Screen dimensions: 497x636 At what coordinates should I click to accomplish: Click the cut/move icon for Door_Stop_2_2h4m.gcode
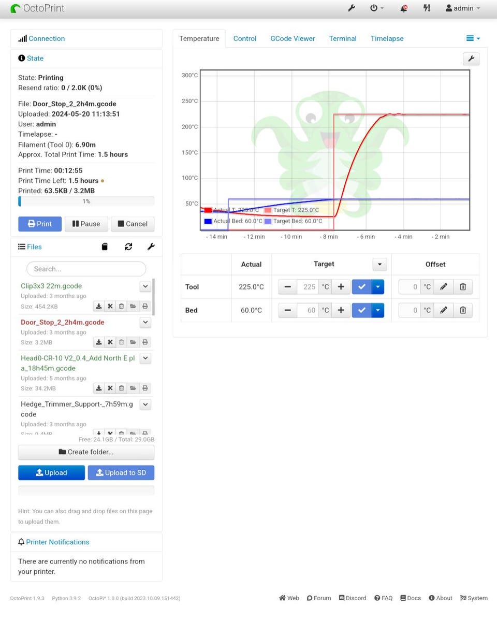(110, 342)
